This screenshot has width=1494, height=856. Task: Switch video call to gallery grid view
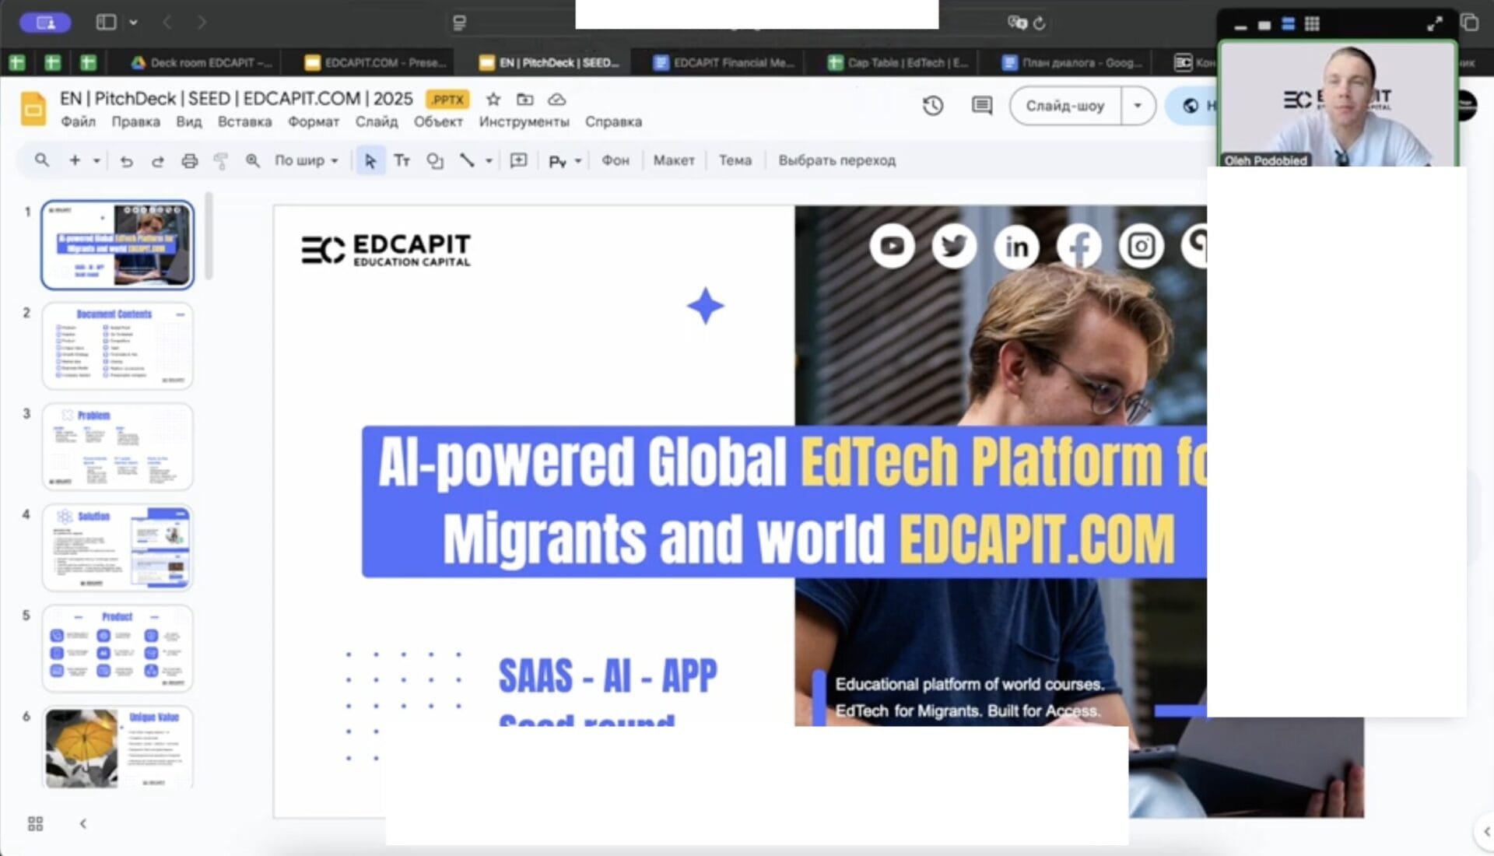(1312, 24)
